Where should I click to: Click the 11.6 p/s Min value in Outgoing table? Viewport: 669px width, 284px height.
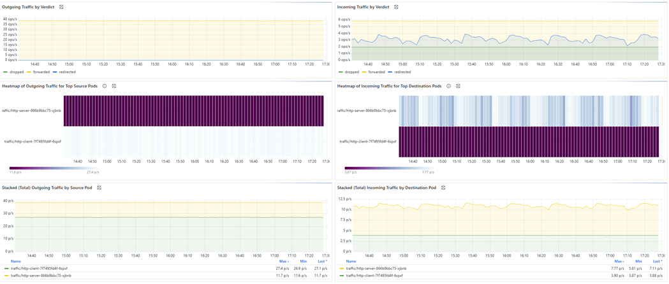[301, 276]
